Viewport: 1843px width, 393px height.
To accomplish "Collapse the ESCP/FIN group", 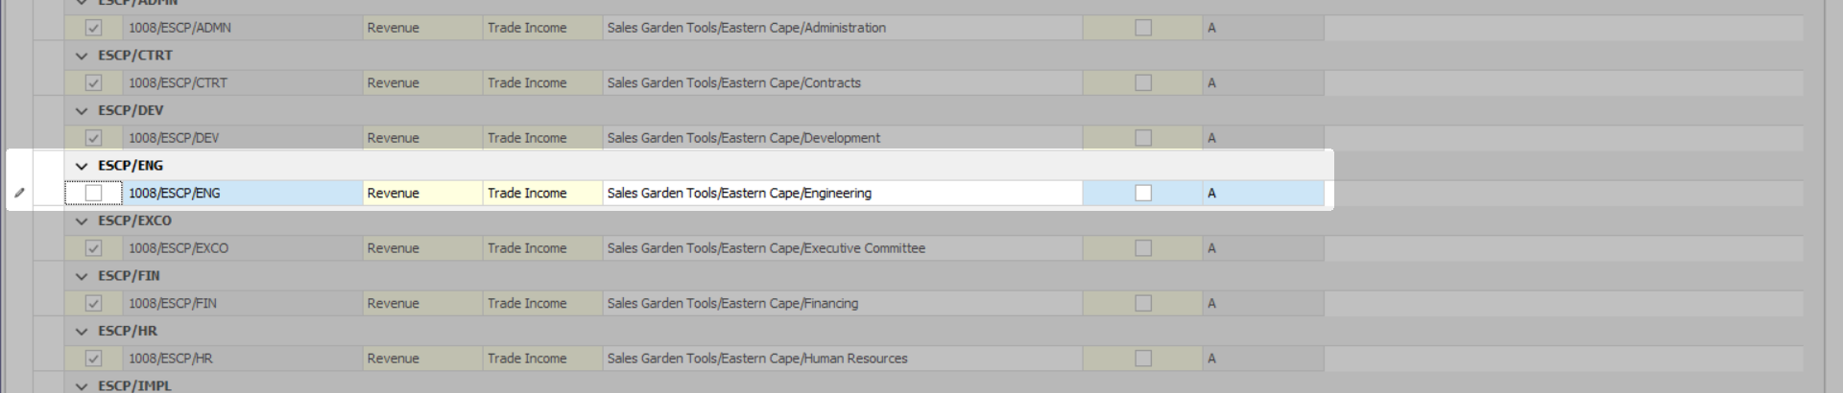I will (82, 276).
